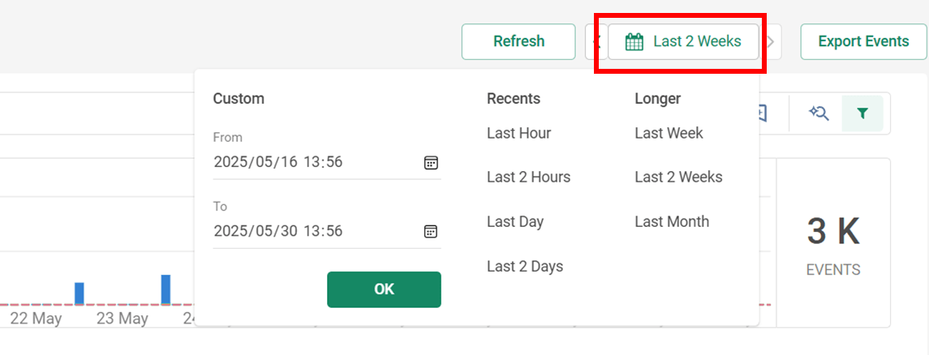Click the Export Events button

click(x=864, y=42)
